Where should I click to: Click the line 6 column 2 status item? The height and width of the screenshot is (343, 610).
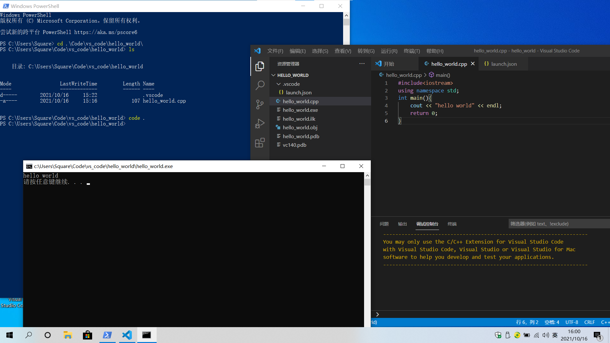(x=527, y=322)
